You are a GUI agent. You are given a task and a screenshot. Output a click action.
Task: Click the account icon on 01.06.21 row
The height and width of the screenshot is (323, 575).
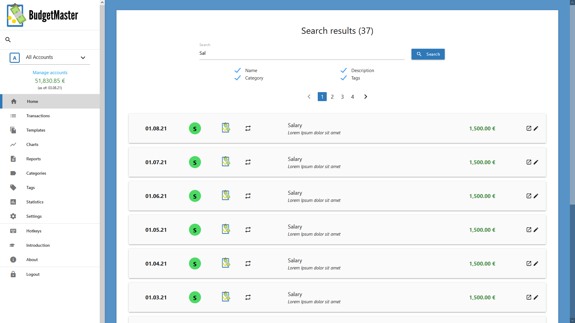click(226, 195)
